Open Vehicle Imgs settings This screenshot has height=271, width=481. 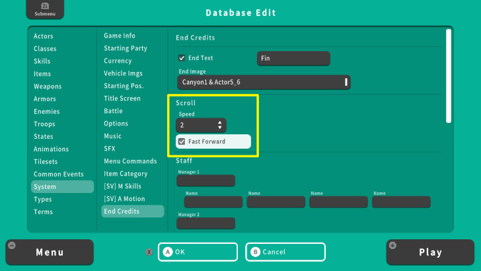123,73
